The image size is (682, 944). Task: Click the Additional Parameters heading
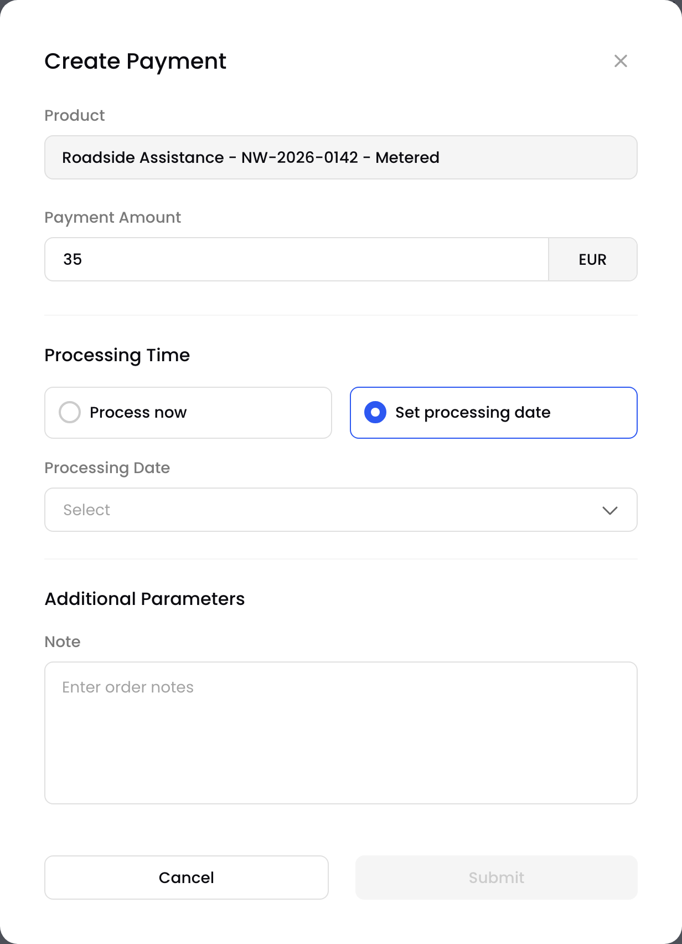coord(144,599)
